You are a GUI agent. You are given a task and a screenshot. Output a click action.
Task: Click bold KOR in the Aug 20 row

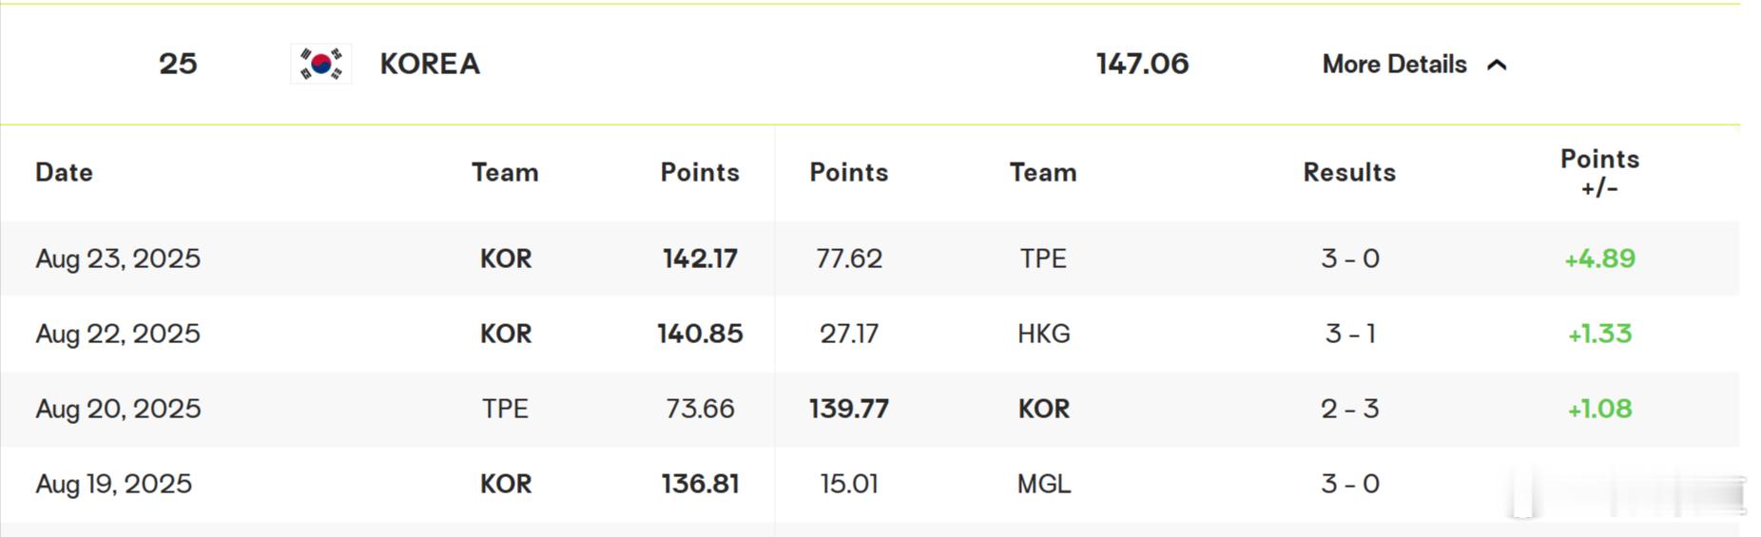1043,409
